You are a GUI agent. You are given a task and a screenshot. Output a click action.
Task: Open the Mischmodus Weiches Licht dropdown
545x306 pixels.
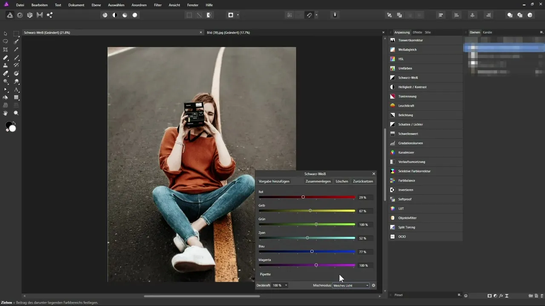pos(351,285)
